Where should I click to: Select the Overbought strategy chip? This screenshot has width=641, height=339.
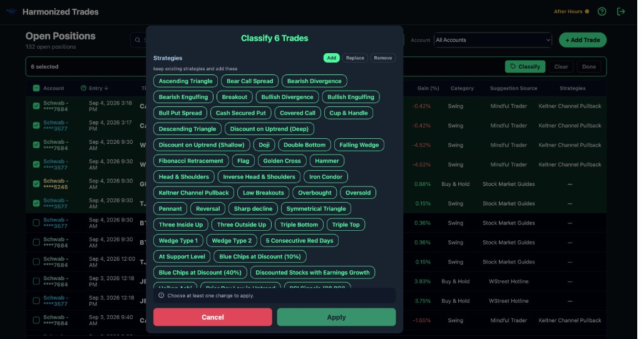coord(315,193)
